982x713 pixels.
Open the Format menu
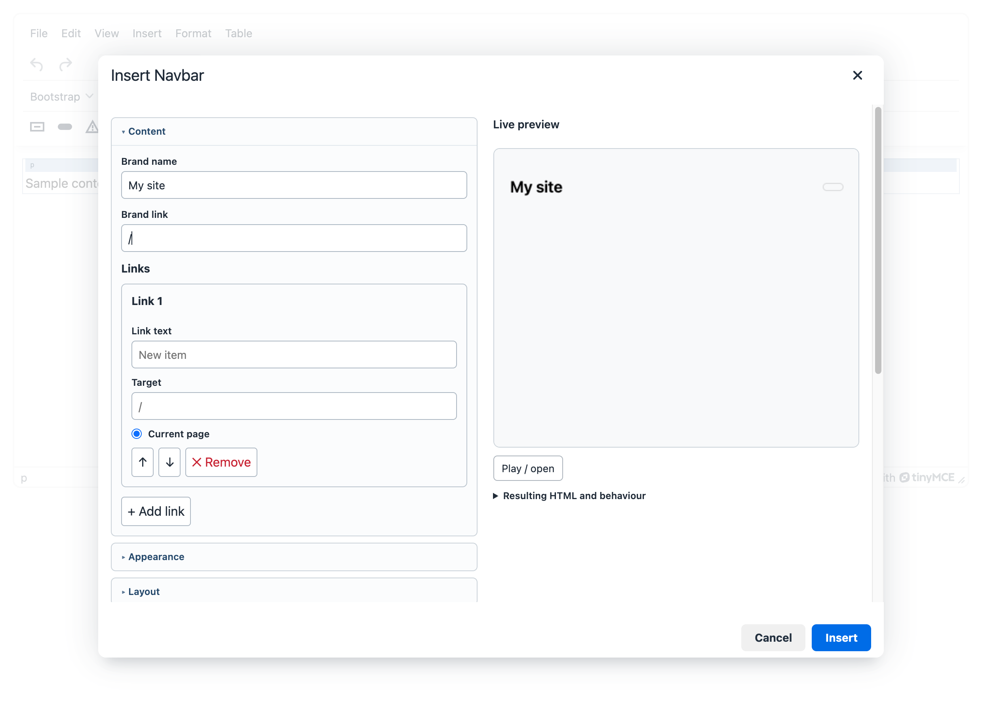click(x=193, y=33)
